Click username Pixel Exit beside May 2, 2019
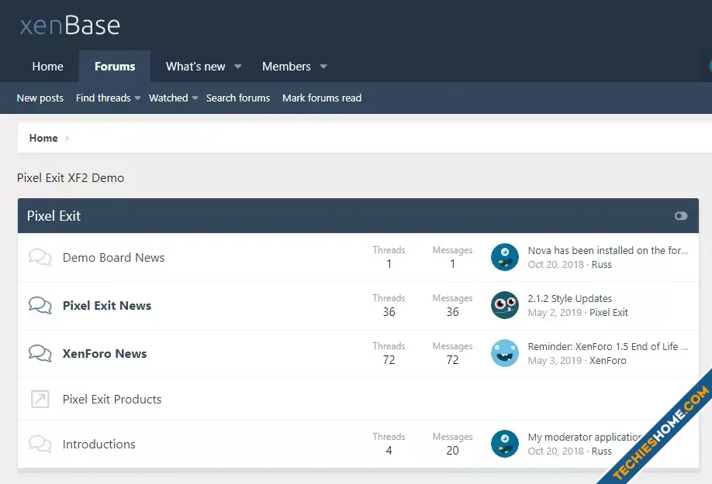The height and width of the screenshot is (484, 712). (609, 313)
